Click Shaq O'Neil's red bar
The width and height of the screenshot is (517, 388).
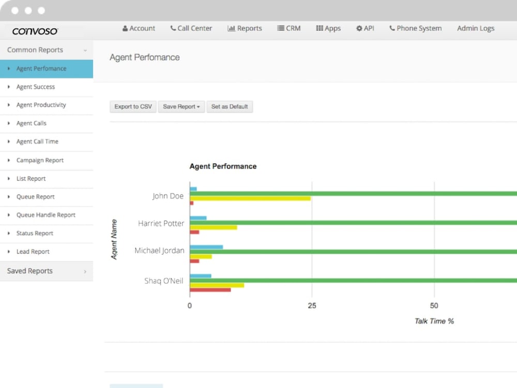(210, 290)
